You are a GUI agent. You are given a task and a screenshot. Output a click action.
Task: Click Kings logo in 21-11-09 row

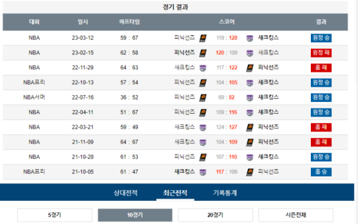coord(203,142)
